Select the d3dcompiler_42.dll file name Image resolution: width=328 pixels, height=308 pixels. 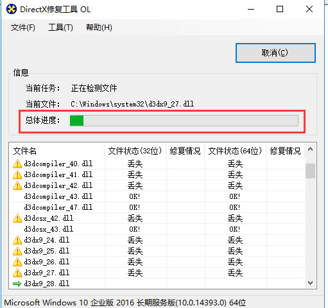(x=58, y=185)
